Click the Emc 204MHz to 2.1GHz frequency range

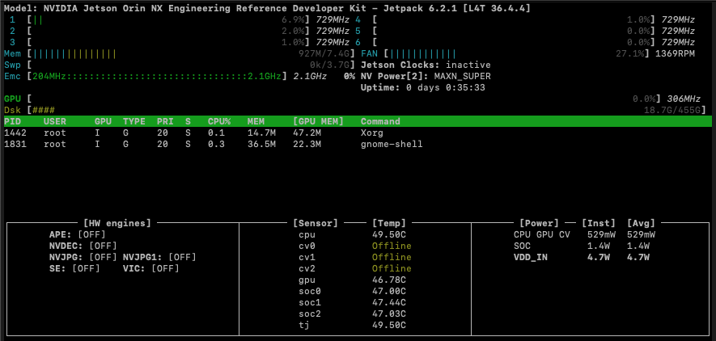(x=157, y=76)
